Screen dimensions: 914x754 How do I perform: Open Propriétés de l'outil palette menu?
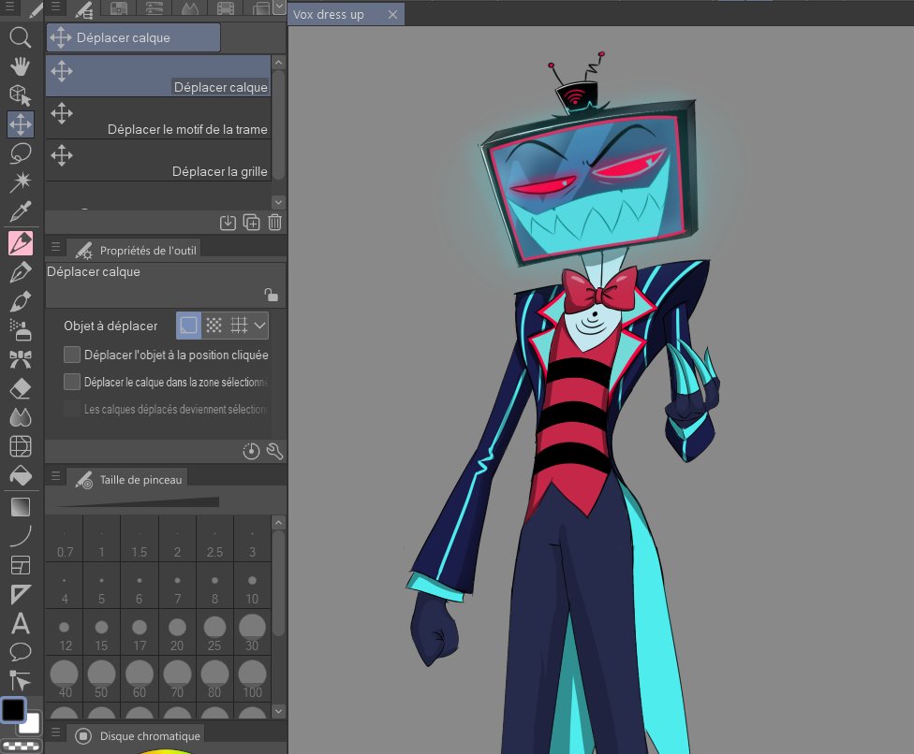tap(55, 248)
